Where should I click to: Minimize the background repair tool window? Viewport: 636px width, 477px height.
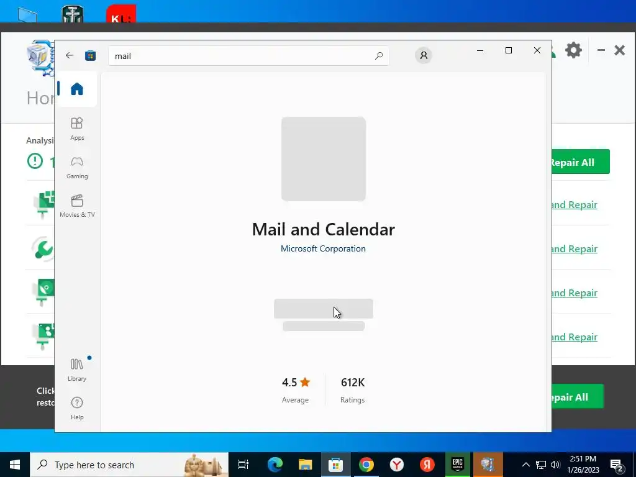click(601, 50)
